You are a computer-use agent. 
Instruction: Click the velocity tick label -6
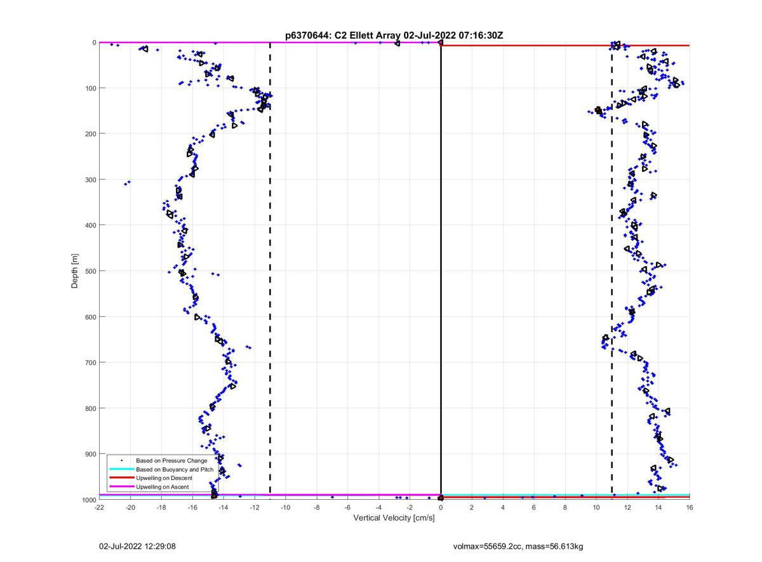pos(347,508)
